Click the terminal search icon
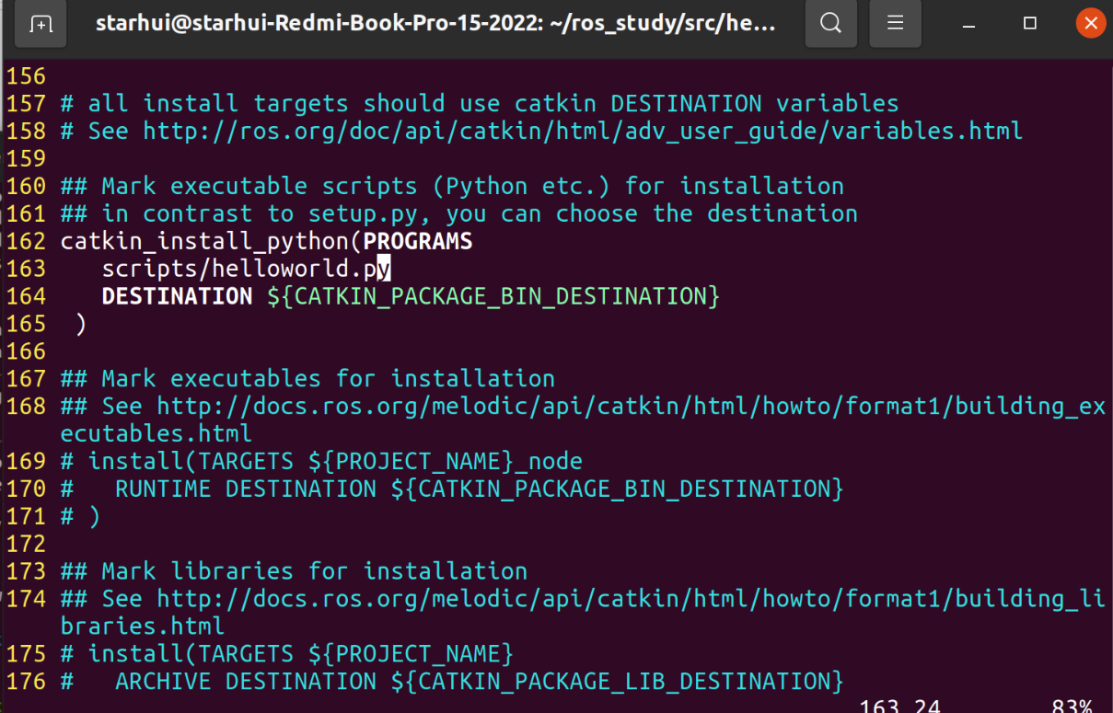 point(830,24)
